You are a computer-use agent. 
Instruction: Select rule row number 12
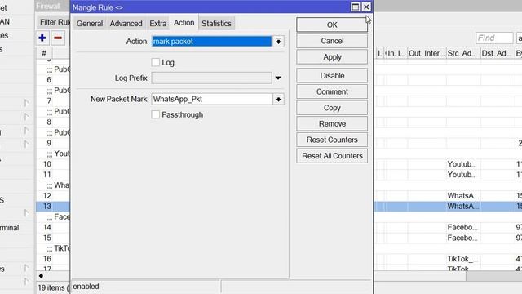tap(47, 196)
